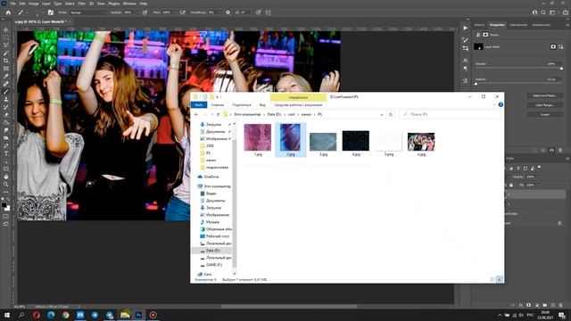Image resolution: width=571 pixels, height=321 pixels.
Task: Switch Explorer to large icons view button
Action: (x=500, y=279)
